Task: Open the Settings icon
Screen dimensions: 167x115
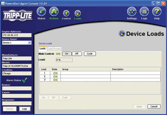Action: pyautogui.click(x=132, y=11)
